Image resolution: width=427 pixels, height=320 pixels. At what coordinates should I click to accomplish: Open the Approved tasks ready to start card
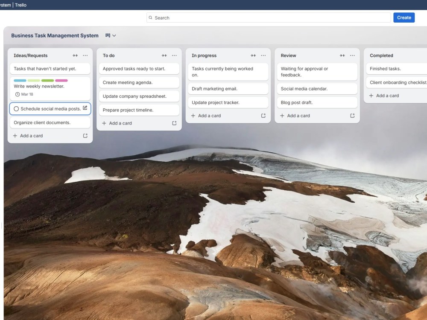pos(139,69)
